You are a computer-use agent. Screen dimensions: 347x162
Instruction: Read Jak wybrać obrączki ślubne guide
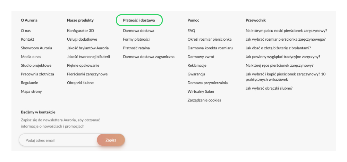coord(269,88)
